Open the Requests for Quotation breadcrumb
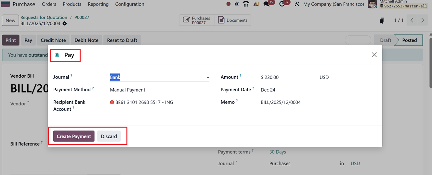This screenshot has height=175, width=432. [x=44, y=18]
